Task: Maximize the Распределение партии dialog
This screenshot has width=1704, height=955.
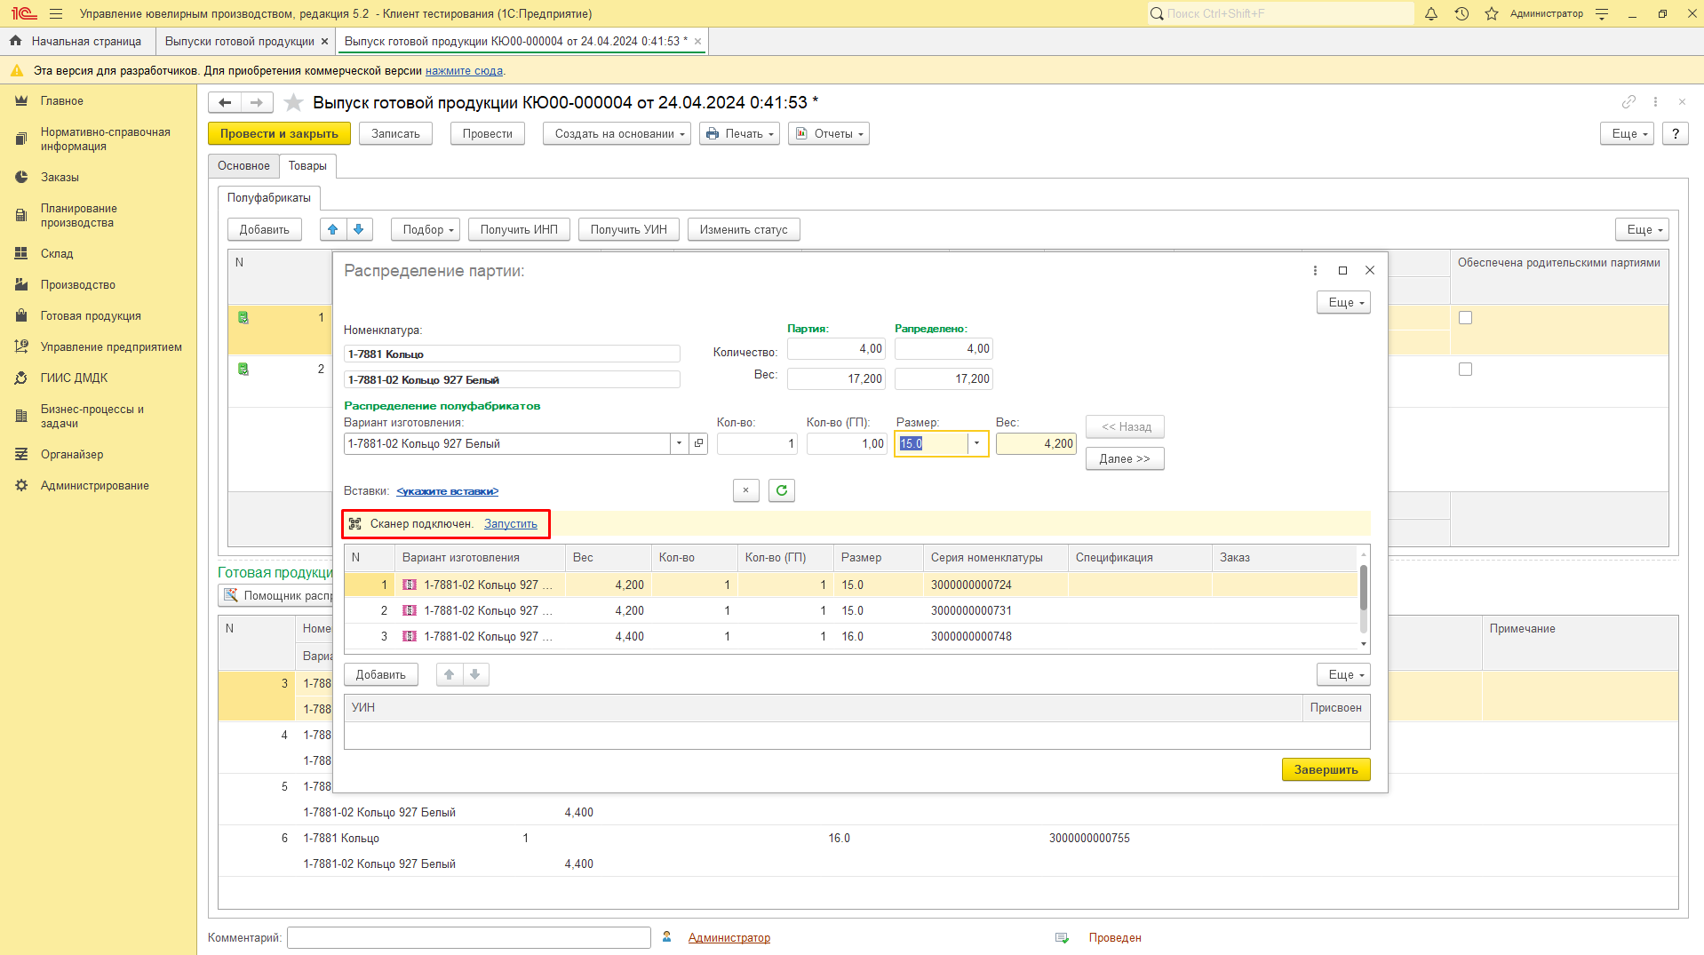Action: (x=1342, y=270)
